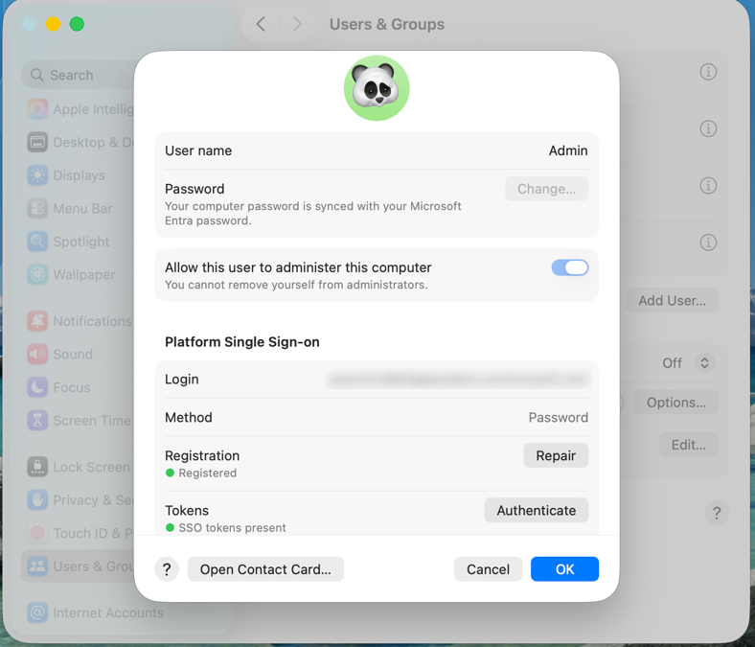Open Spotlight settings icon

[x=37, y=242]
